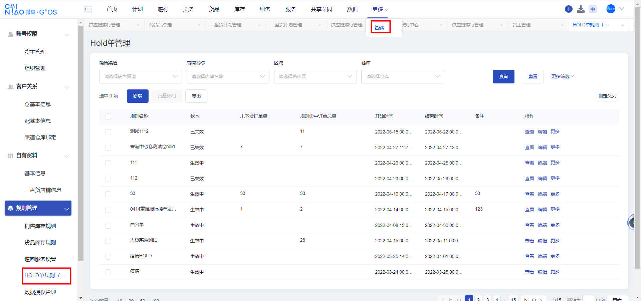641x301 pixels.
Task: Click the 导出 export button
Action: tap(196, 96)
